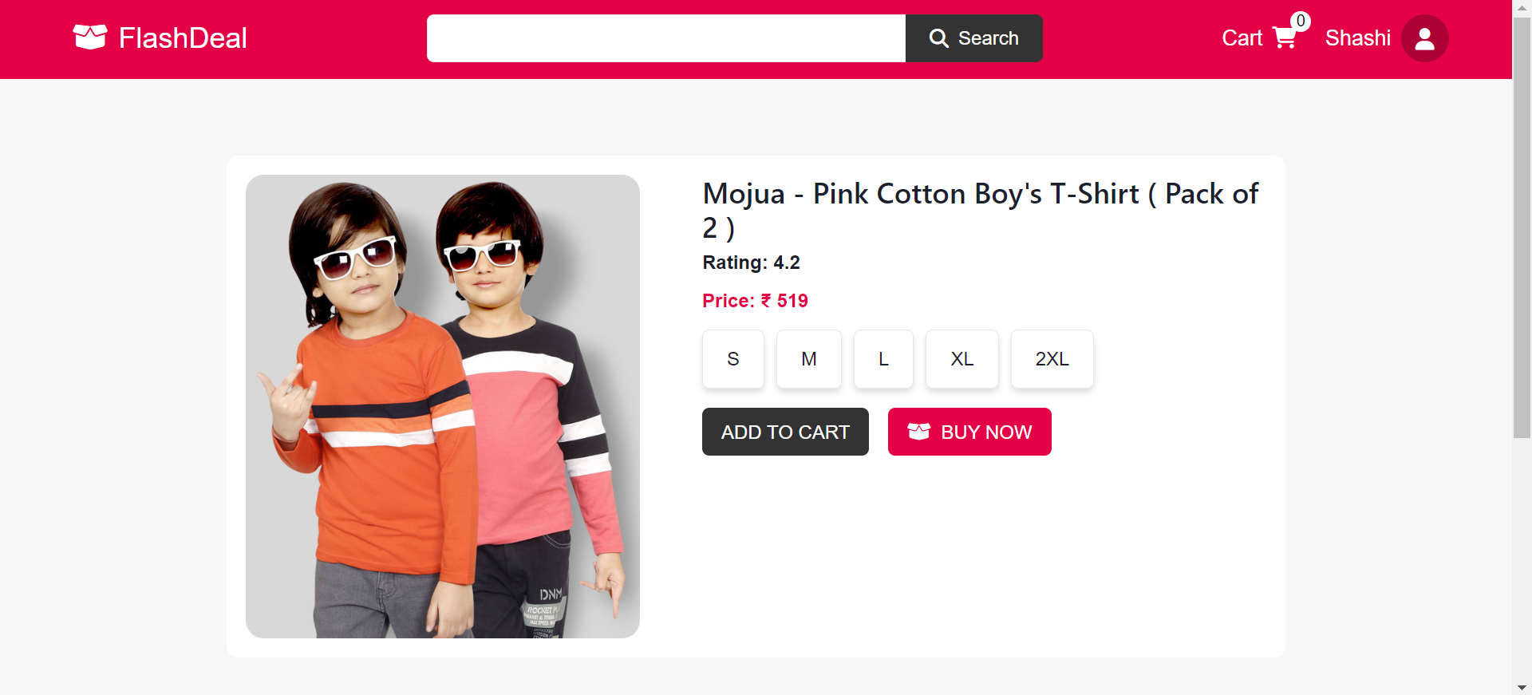
Task: Click the product image of two boys
Action: 442,406
